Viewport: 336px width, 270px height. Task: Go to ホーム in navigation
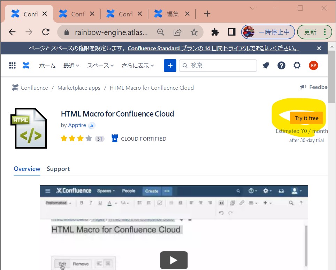(x=47, y=66)
